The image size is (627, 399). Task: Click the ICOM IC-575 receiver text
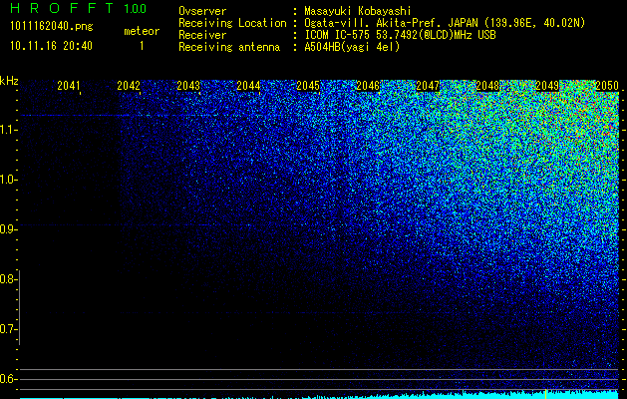click(400, 35)
